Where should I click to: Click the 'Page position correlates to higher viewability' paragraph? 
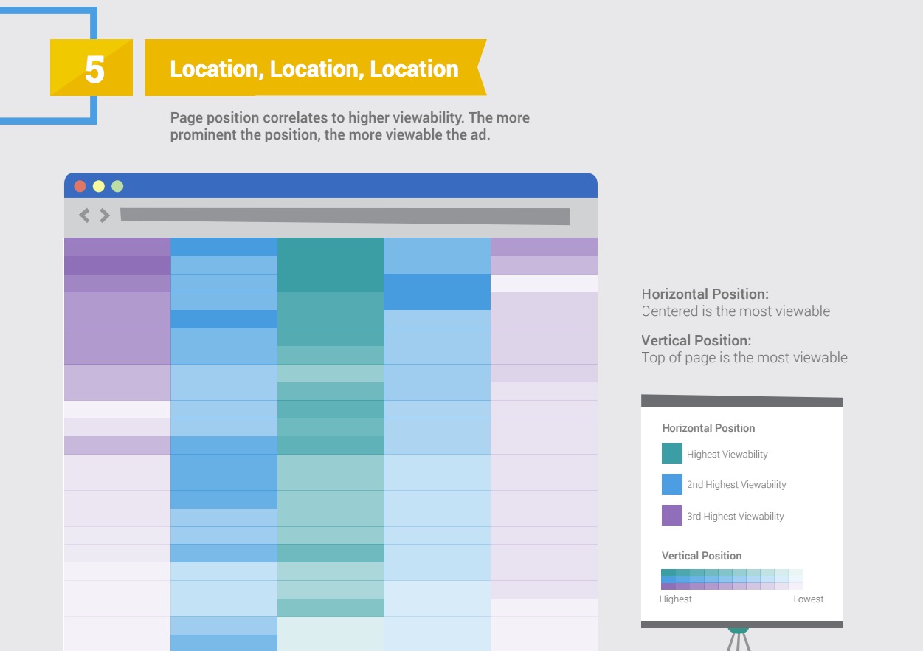click(350, 126)
